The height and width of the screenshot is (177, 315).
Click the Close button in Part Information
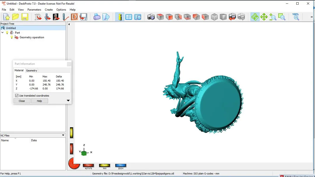pyautogui.click(x=22, y=101)
